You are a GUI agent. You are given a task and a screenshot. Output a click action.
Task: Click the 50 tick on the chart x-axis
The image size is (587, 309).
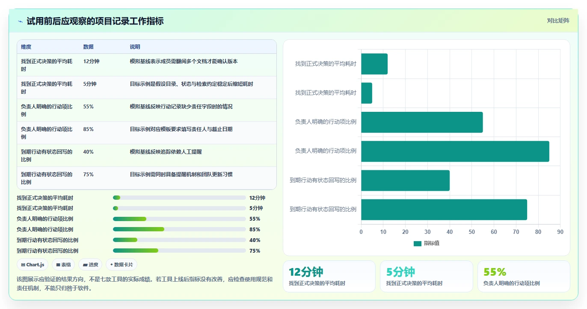coord(471,232)
